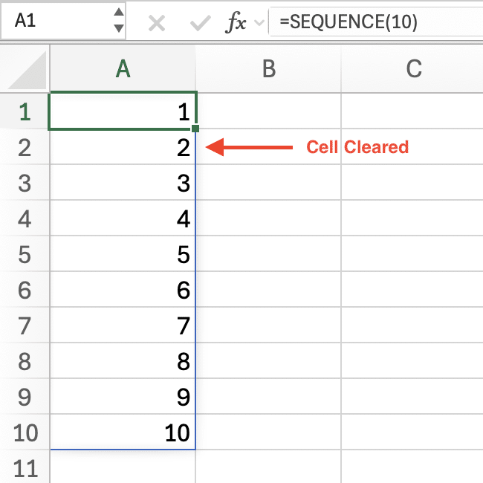Select empty cell B1
This screenshot has height=483, width=483.
coord(268,111)
